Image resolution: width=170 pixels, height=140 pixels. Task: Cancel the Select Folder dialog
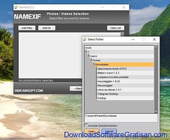point(109,131)
